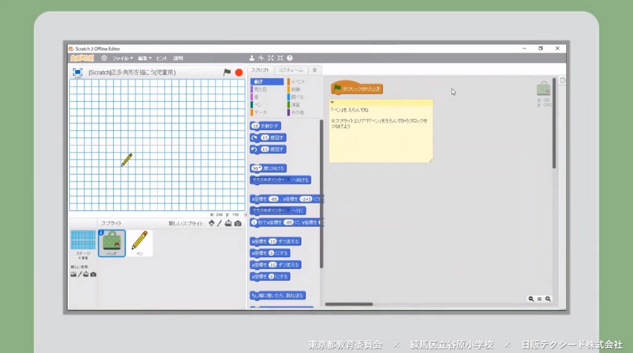Click the green flag to run the project

click(227, 72)
